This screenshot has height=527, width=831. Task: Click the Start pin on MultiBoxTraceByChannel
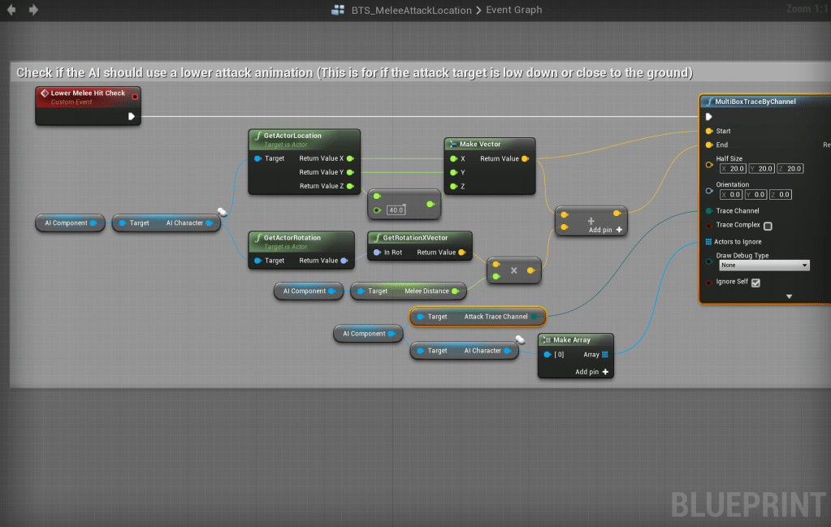click(709, 131)
